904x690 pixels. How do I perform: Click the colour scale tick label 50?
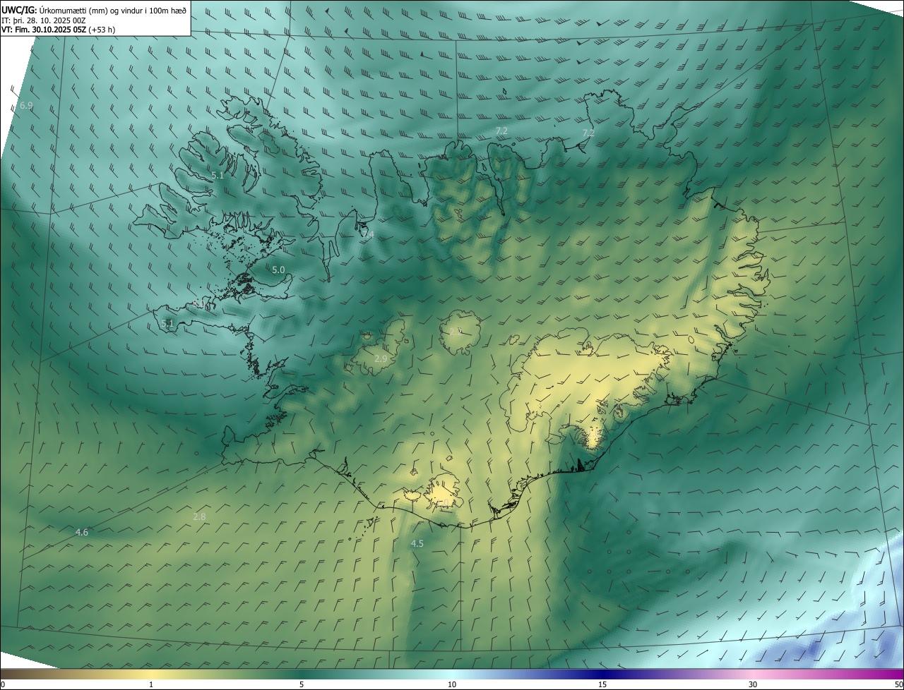coord(898,684)
